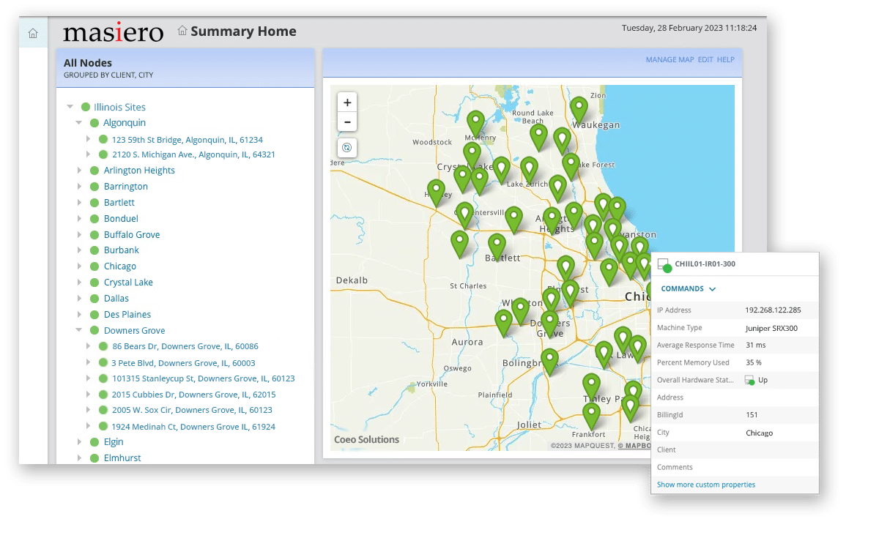Click the home icon in the left sidebar

(x=33, y=33)
